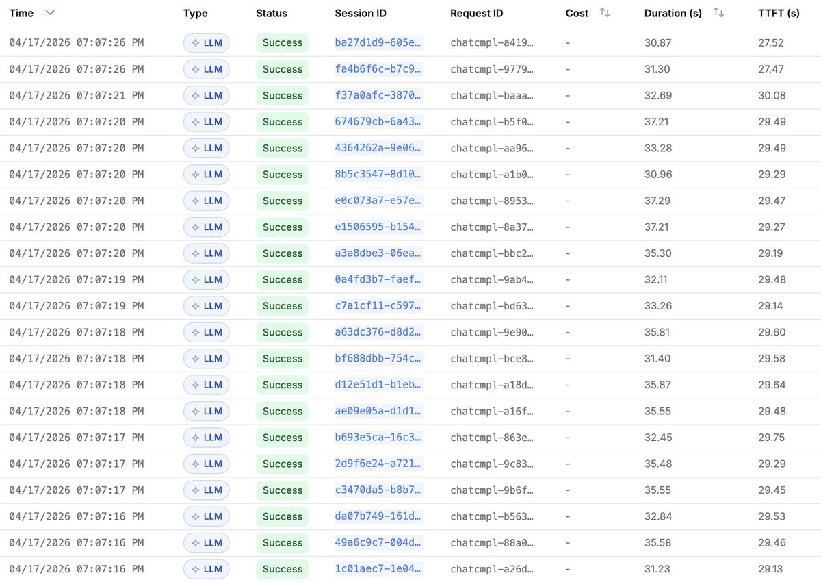The width and height of the screenshot is (821, 582).
Task: Click the duration value 37.29
Action: [x=657, y=201]
